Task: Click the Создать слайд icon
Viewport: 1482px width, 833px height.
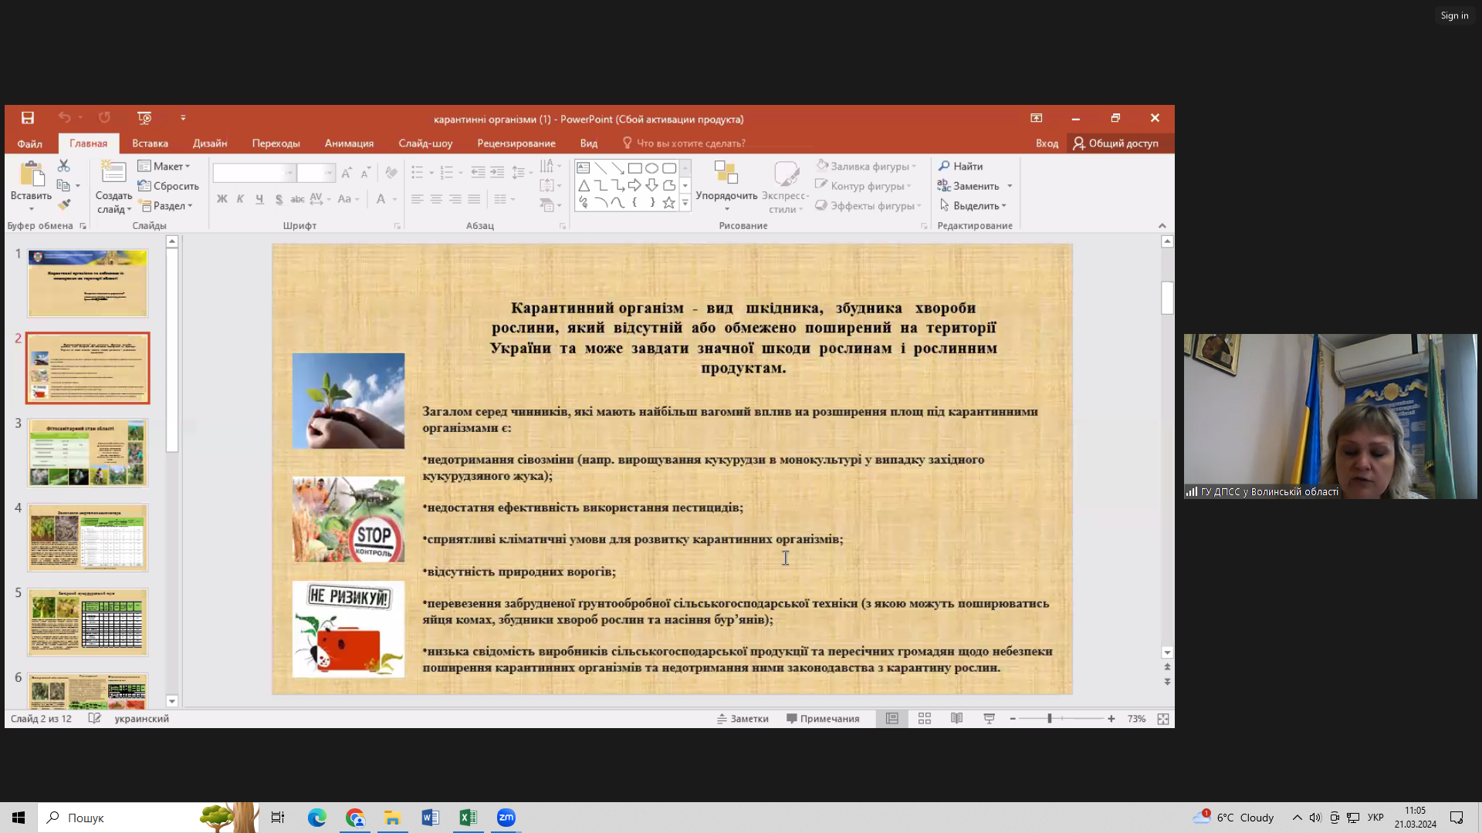Action: pos(113,174)
